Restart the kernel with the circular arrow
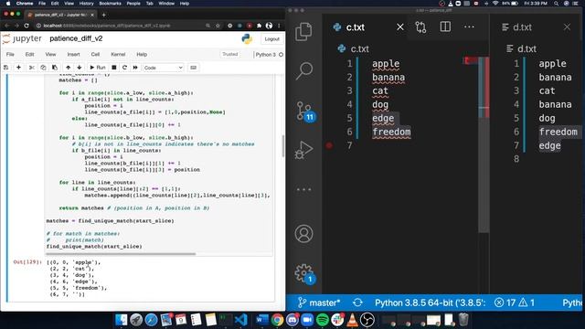 pos(124,68)
